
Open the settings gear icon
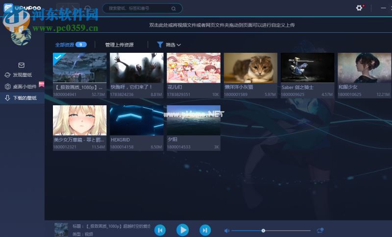[x=359, y=8]
